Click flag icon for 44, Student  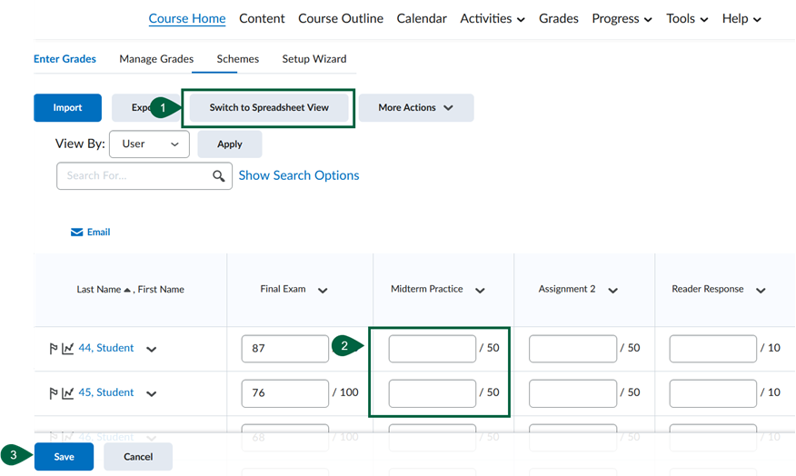point(53,349)
